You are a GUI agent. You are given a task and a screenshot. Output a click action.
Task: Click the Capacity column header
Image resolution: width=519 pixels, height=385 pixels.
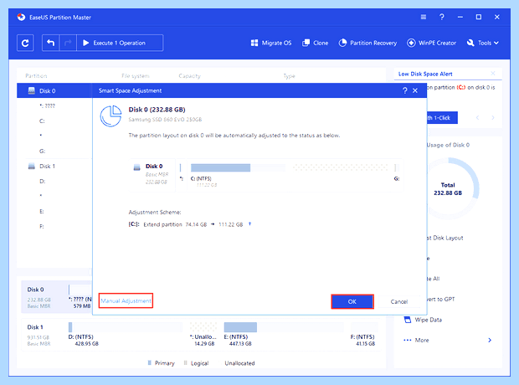[190, 76]
